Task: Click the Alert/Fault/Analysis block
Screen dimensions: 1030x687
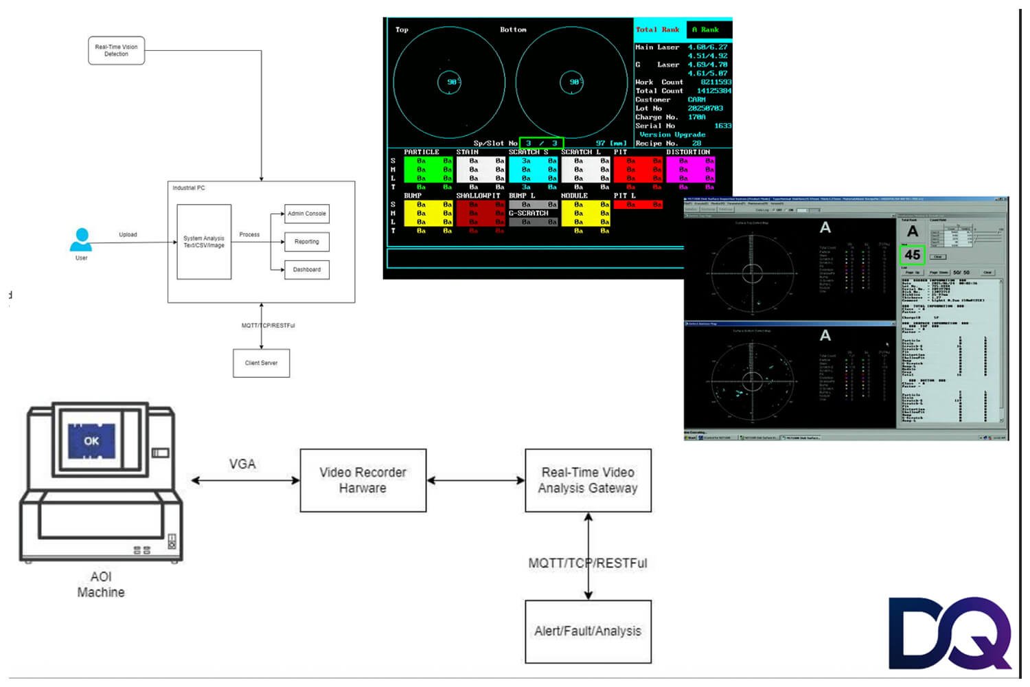Action: (x=588, y=631)
